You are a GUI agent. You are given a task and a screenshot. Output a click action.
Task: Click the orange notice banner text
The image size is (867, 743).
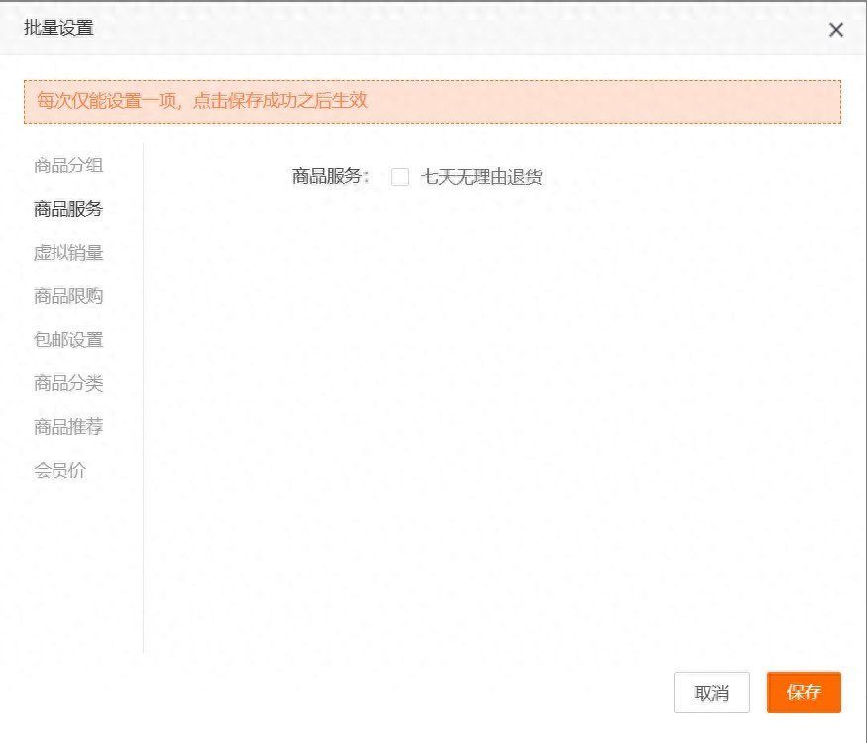point(202,101)
